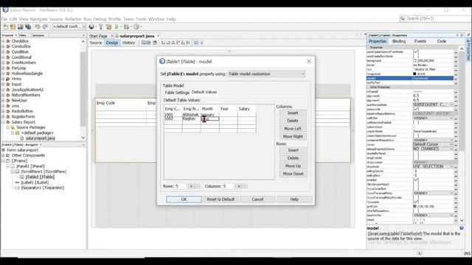Open the Default Cursor dropdown

click(x=433, y=144)
